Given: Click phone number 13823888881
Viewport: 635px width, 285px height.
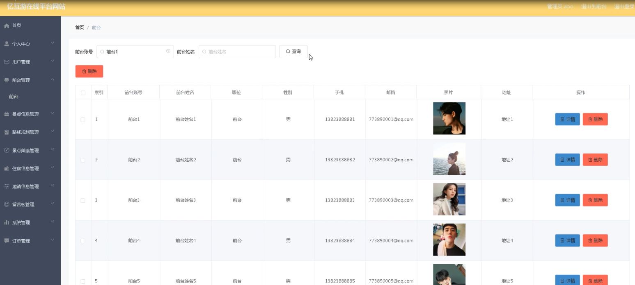Looking at the screenshot, I should click(x=340, y=120).
